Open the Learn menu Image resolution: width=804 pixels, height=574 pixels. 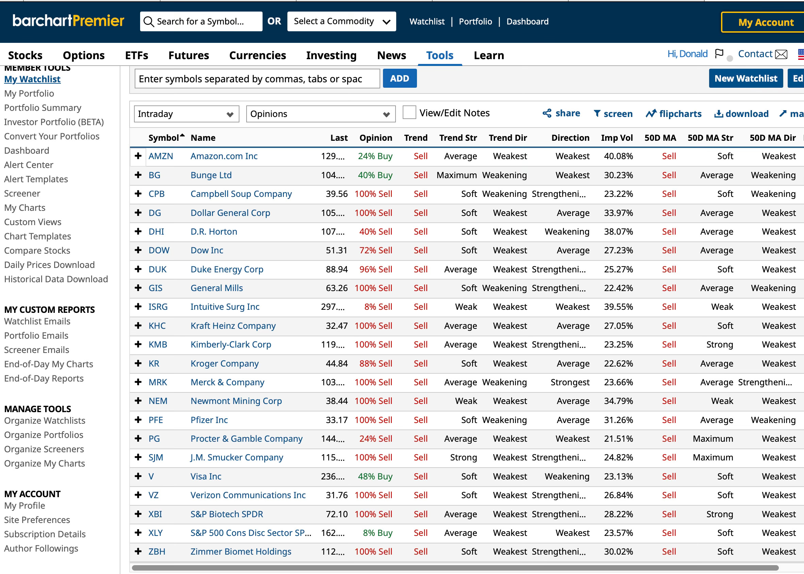click(489, 55)
